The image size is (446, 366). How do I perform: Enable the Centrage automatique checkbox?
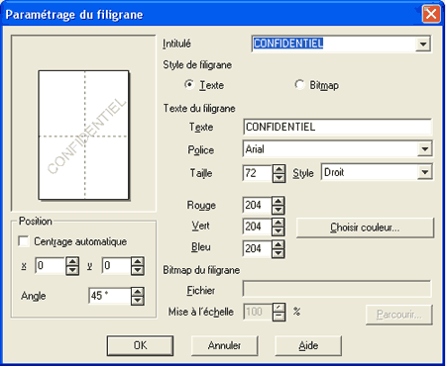click(24, 241)
